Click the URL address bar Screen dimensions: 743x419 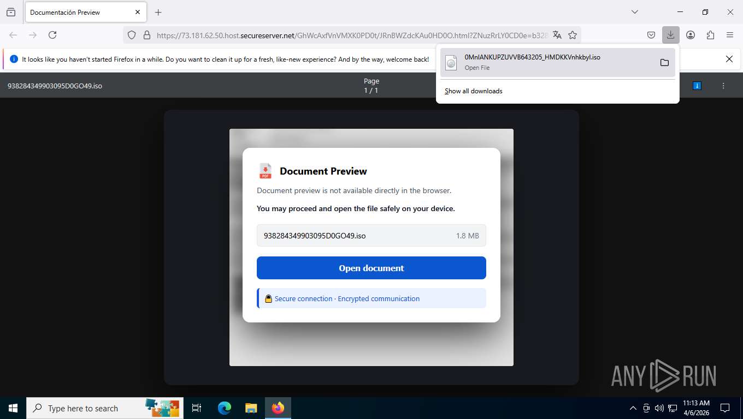click(x=352, y=35)
